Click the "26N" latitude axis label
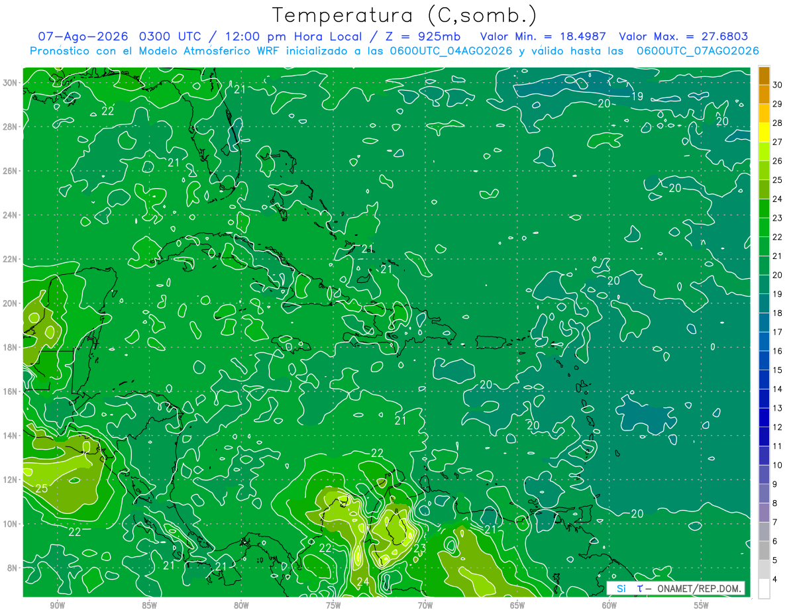This screenshot has height=614, width=795. pyautogui.click(x=11, y=171)
